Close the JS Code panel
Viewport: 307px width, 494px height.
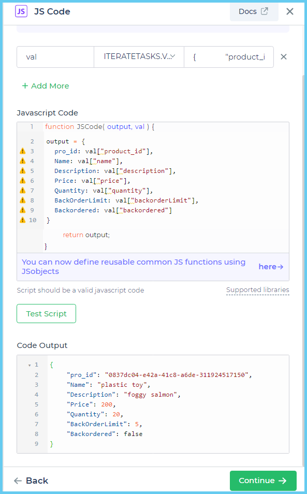pos(289,11)
